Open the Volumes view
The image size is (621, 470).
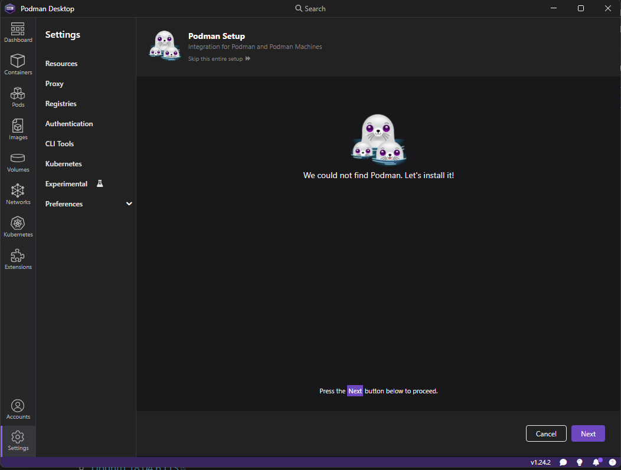(18, 162)
